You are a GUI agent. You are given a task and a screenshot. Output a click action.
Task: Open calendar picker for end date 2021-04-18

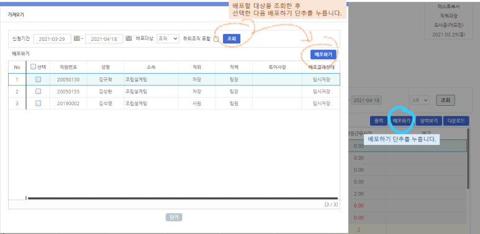coord(129,38)
